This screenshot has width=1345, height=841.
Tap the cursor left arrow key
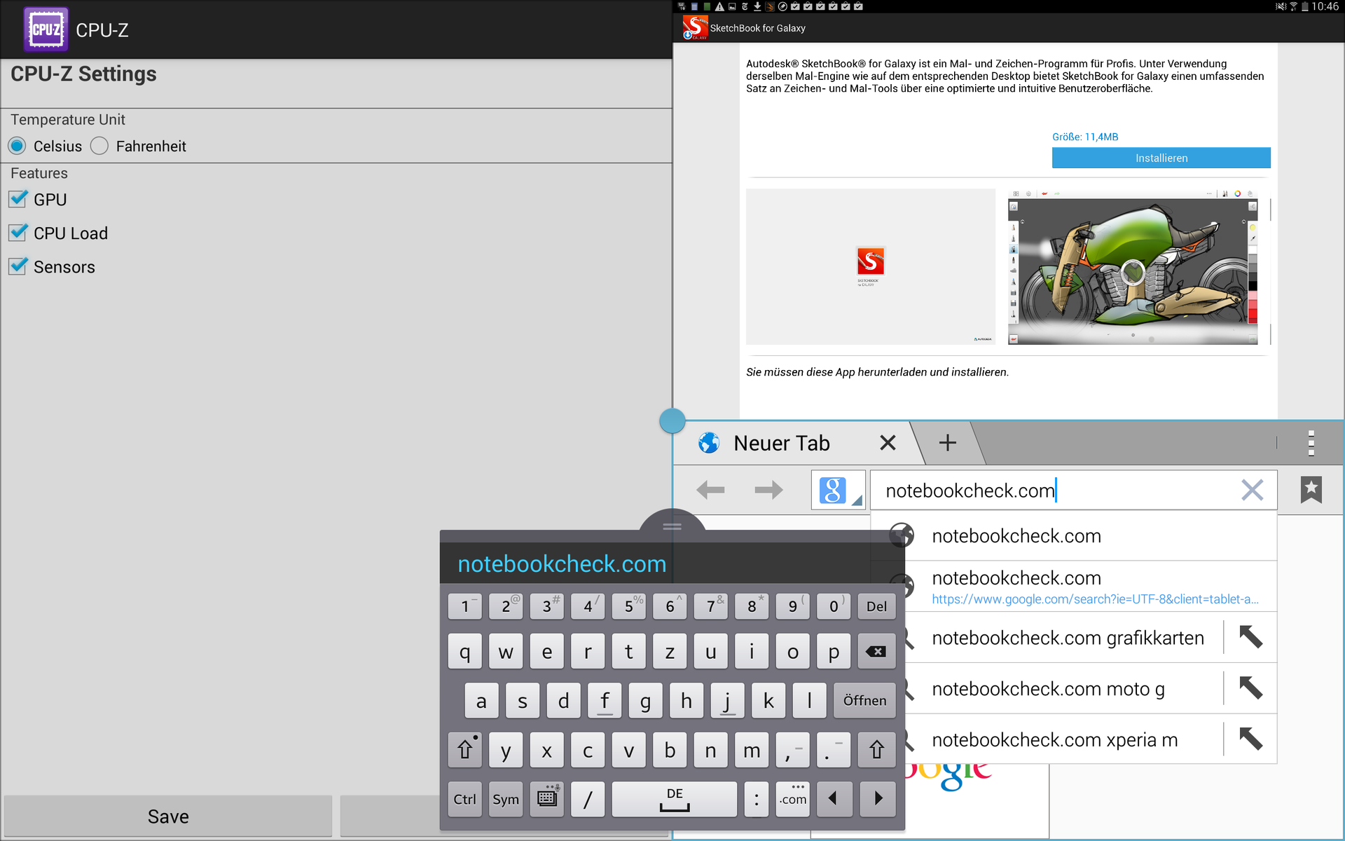pyautogui.click(x=834, y=799)
